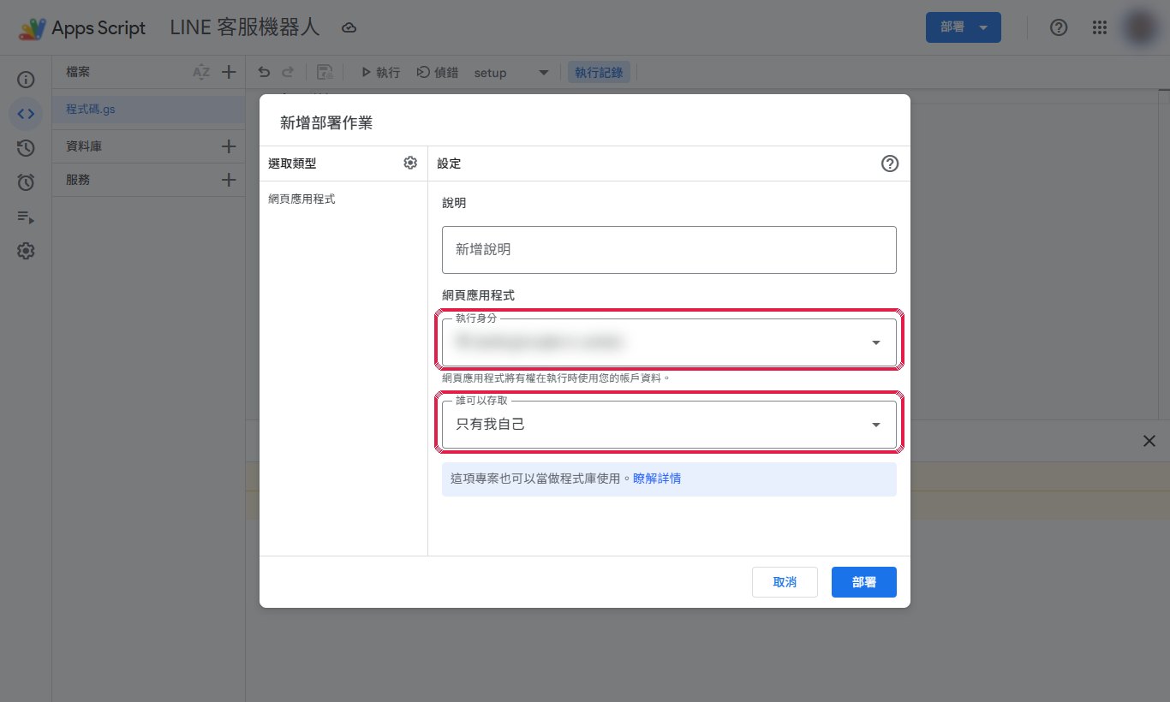Open the select type gear icon in dialog
Image resolution: width=1170 pixels, height=702 pixels.
point(410,163)
